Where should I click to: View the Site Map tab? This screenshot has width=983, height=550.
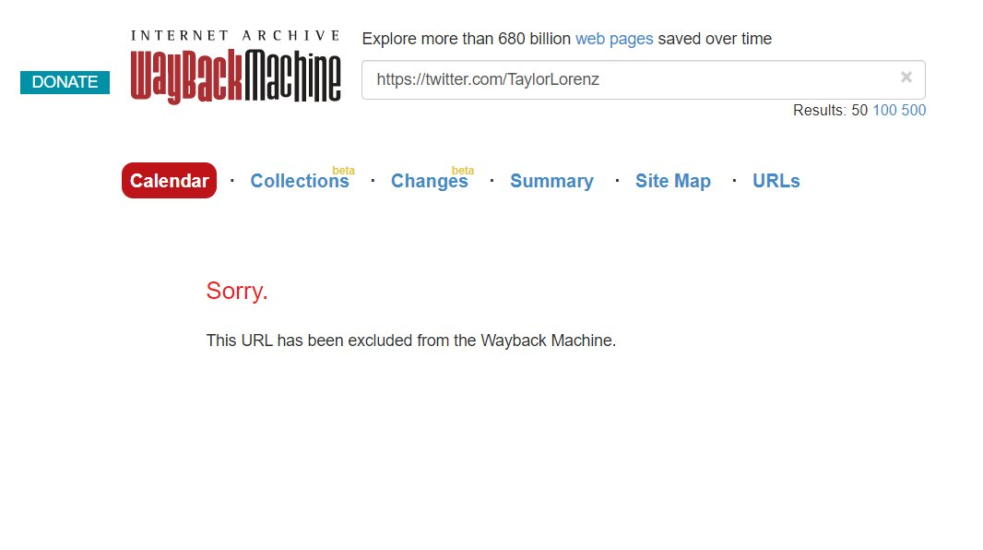coord(672,181)
